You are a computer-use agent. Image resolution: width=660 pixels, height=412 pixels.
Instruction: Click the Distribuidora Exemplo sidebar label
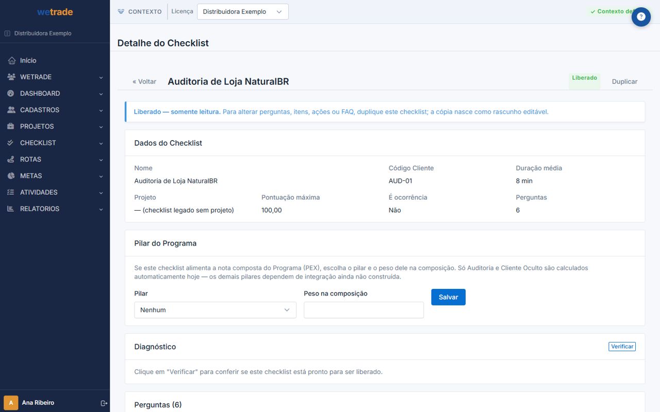(x=43, y=33)
